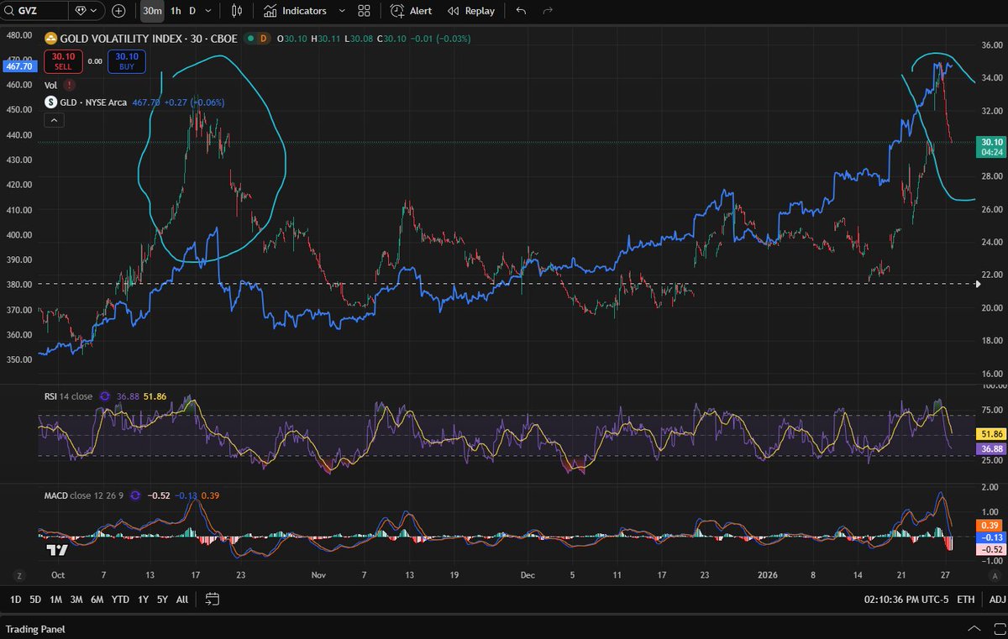The image size is (1008, 639).
Task: Click the RSI 14 close legend label
Action: point(70,397)
